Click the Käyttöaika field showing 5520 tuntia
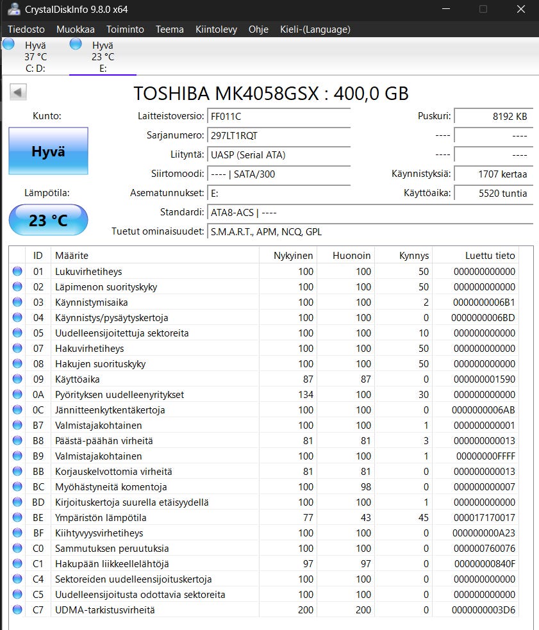This screenshot has width=539, height=630. (x=493, y=194)
